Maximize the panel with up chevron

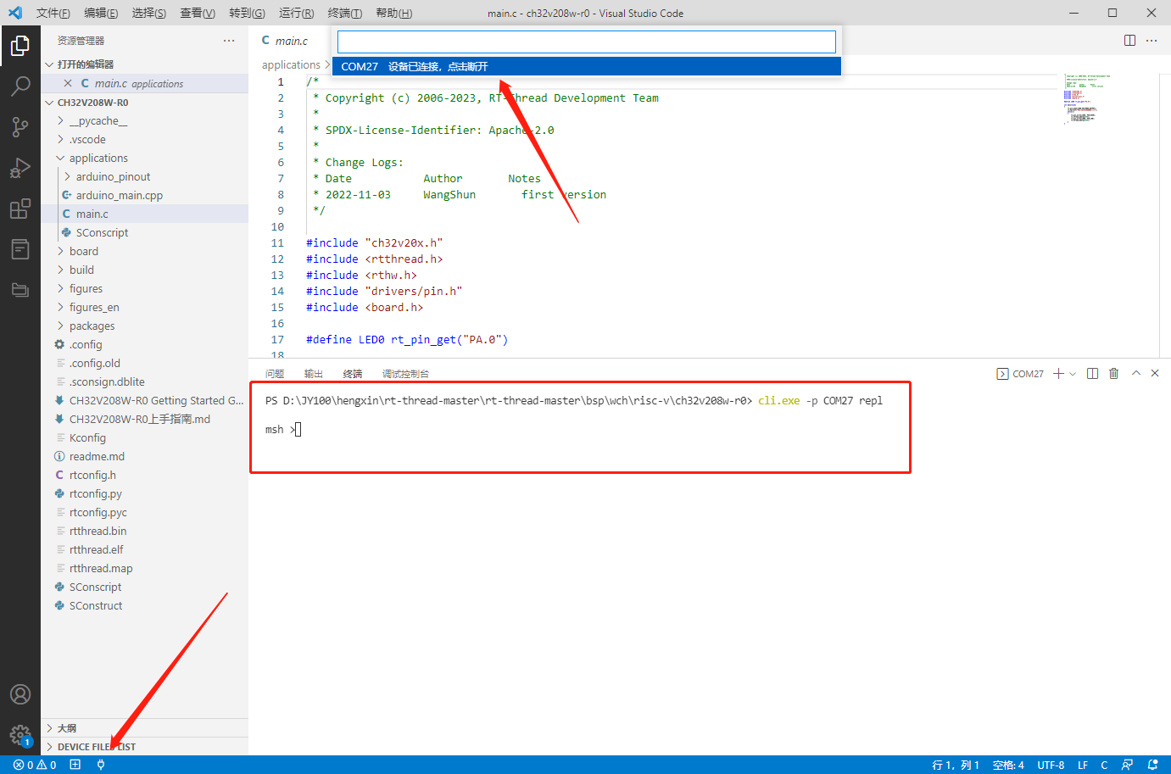[1136, 374]
